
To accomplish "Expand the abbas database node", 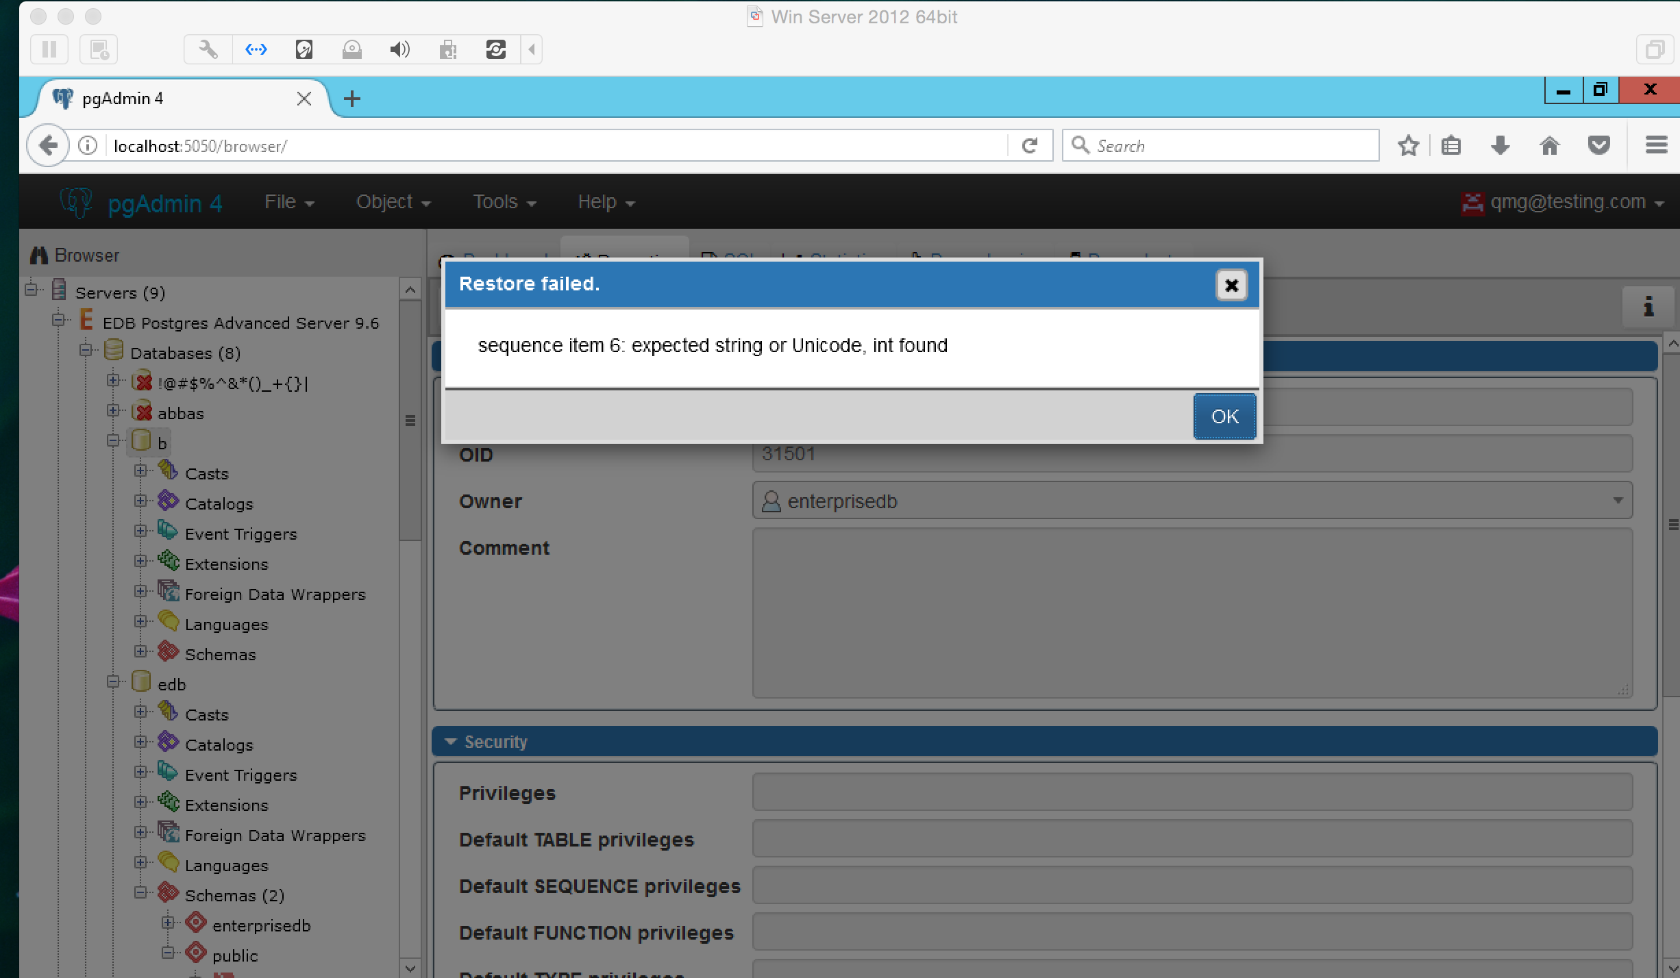I will point(113,411).
